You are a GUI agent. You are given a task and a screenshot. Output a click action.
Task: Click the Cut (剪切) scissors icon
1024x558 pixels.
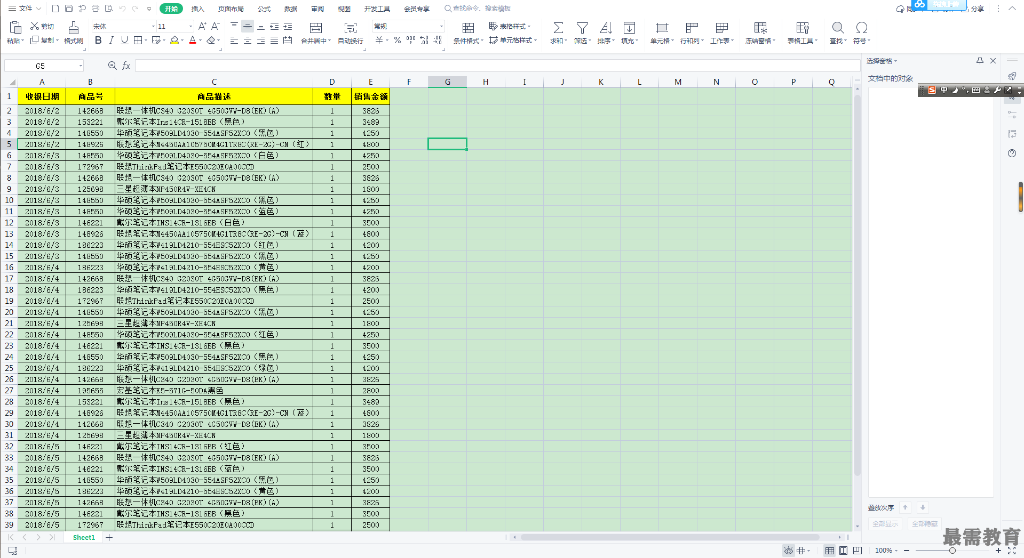[x=35, y=26]
